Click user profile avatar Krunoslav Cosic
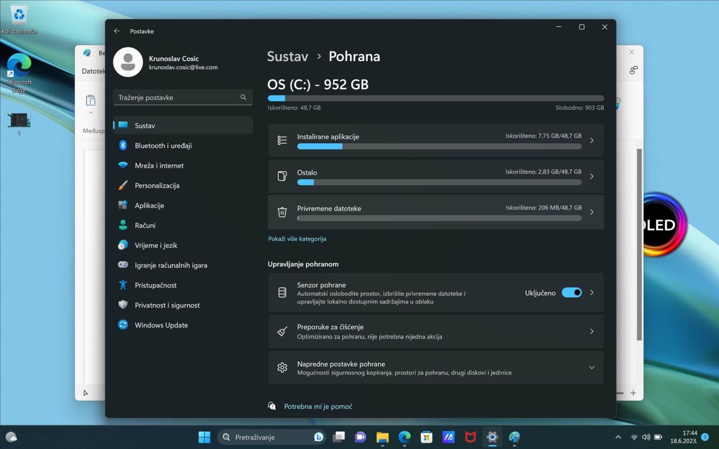The width and height of the screenshot is (719, 449). click(128, 62)
